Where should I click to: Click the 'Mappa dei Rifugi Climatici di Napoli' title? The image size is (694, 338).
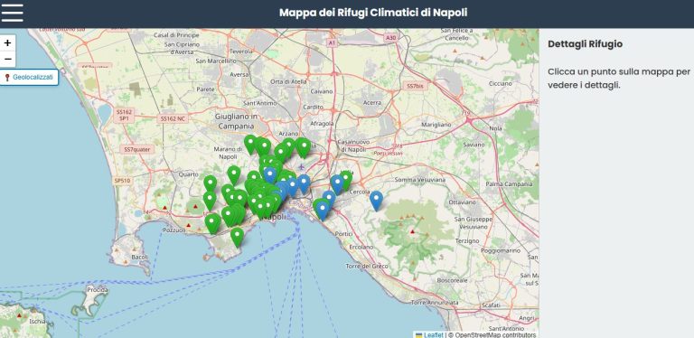point(373,13)
